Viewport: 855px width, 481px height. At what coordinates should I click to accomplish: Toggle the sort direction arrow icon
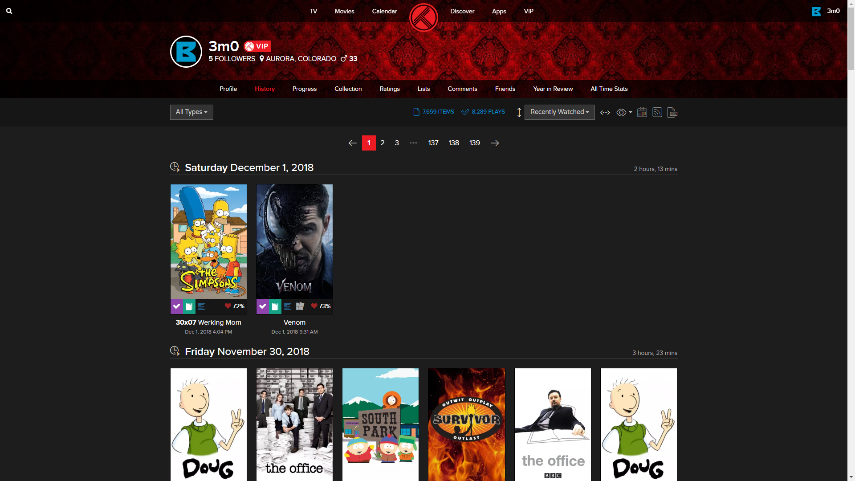pyautogui.click(x=519, y=112)
